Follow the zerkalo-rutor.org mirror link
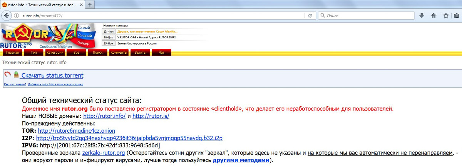The width and height of the screenshot is (462, 168). pyautogui.click(x=104, y=153)
